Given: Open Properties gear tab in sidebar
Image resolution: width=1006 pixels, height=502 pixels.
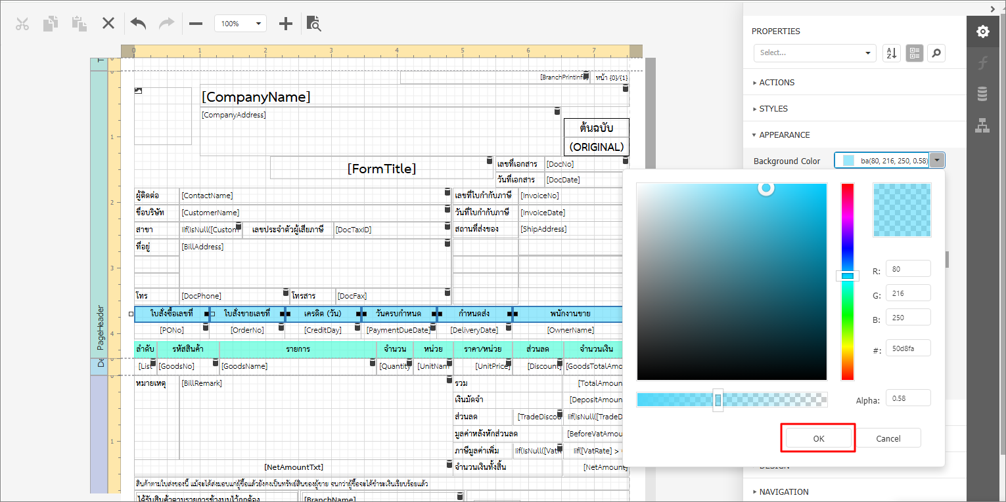Looking at the screenshot, I should click(982, 31).
